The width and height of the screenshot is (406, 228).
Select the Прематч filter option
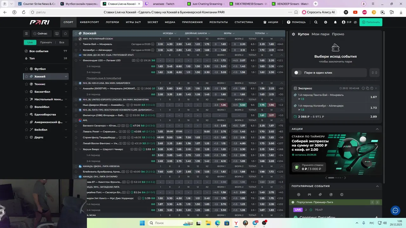46,42
